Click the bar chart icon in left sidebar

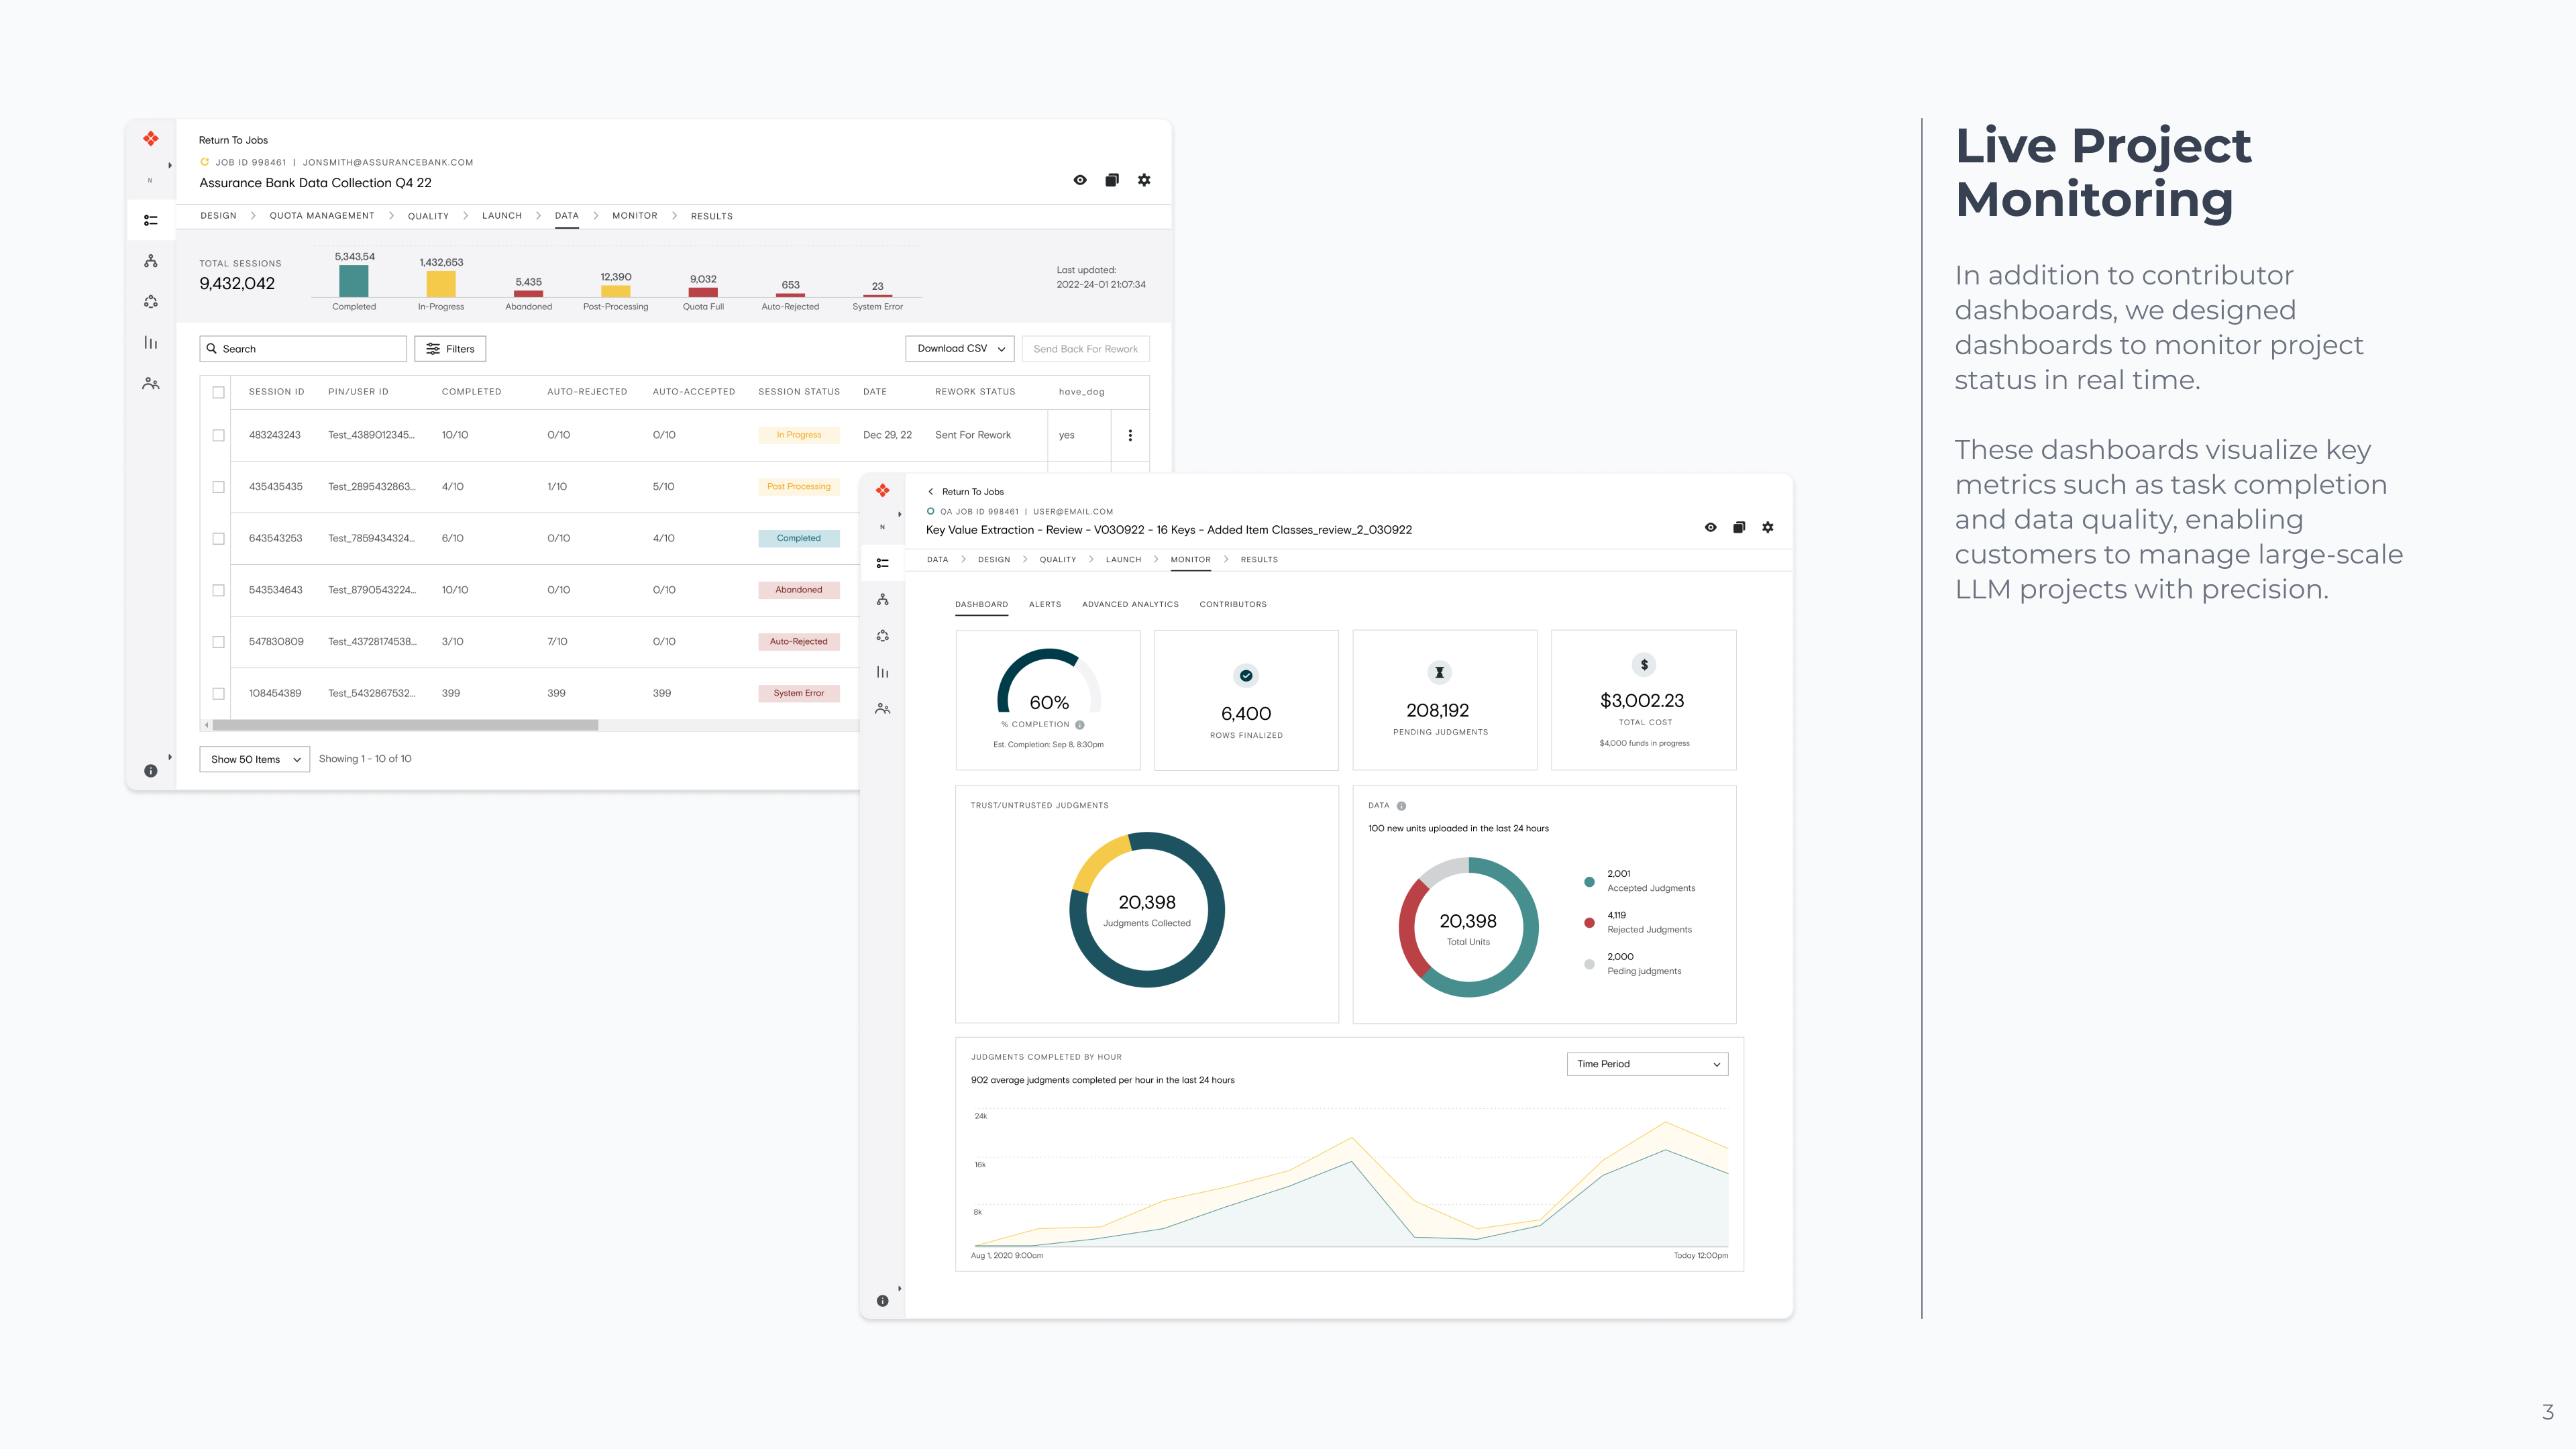tap(151, 343)
